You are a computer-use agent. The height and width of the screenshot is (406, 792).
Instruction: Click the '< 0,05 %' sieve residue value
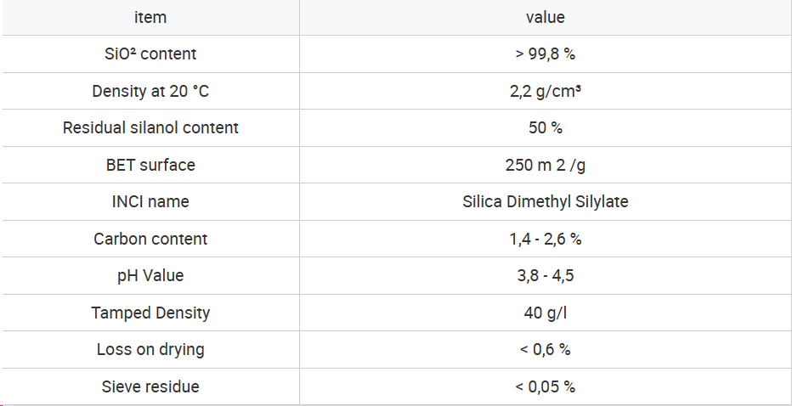pyautogui.click(x=546, y=386)
